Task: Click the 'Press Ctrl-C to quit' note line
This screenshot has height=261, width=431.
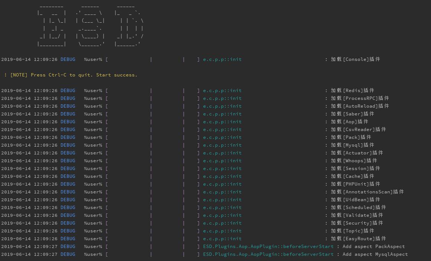Action: tap(71, 75)
